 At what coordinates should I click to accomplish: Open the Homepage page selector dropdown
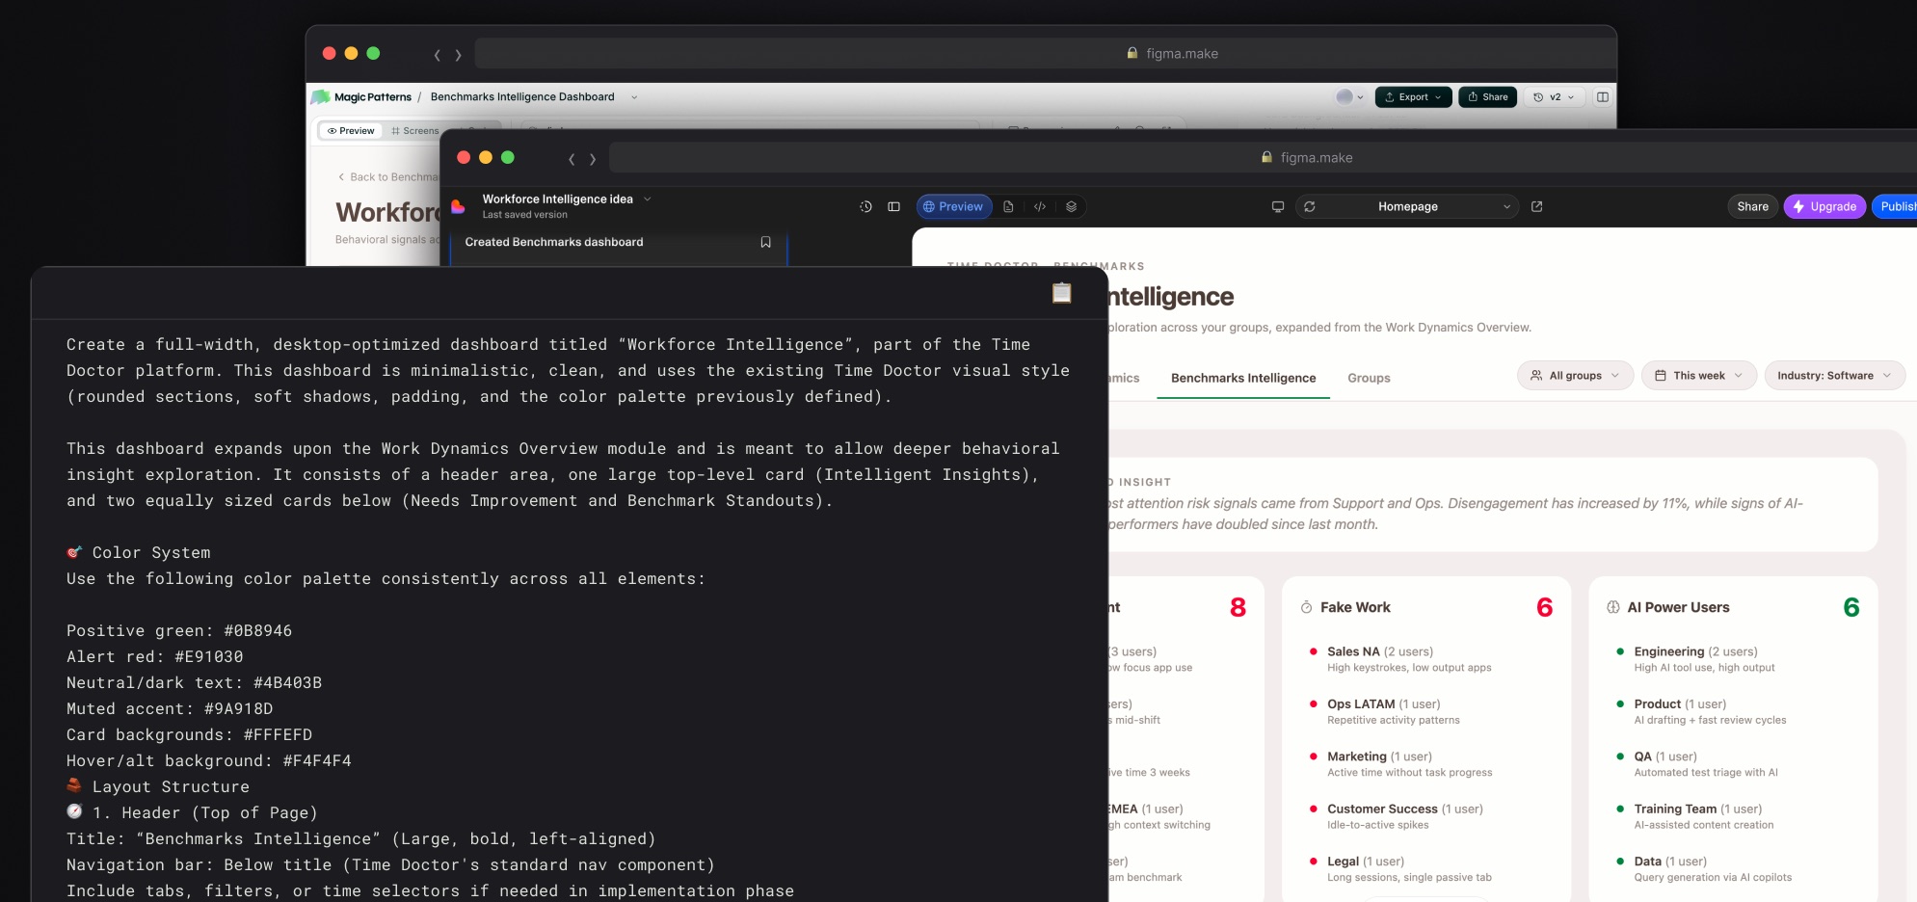click(1408, 206)
